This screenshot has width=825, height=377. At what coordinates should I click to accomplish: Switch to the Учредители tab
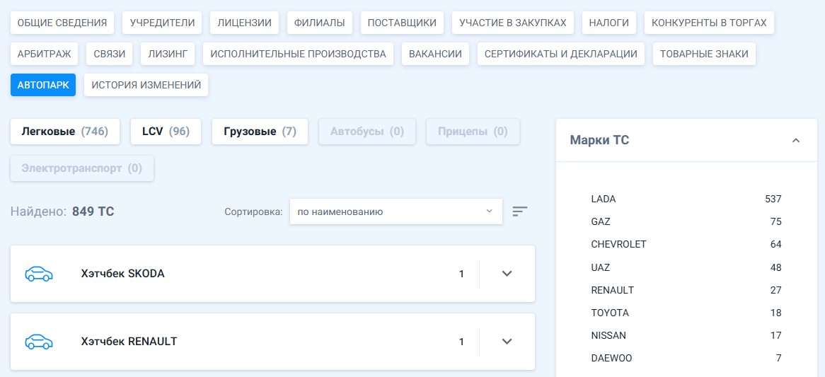tap(162, 23)
